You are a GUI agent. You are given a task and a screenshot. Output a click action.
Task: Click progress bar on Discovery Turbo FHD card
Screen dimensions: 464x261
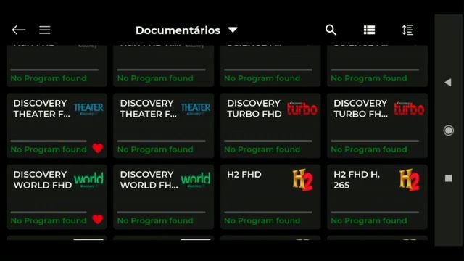coord(268,141)
